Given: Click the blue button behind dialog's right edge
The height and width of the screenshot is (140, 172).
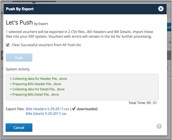Looking at the screenshot, I should pyautogui.click(x=169, y=27).
